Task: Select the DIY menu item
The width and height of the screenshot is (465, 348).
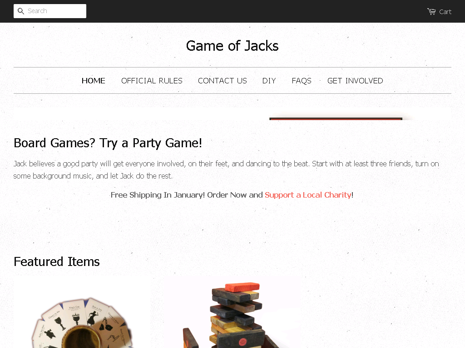Action: tap(269, 81)
